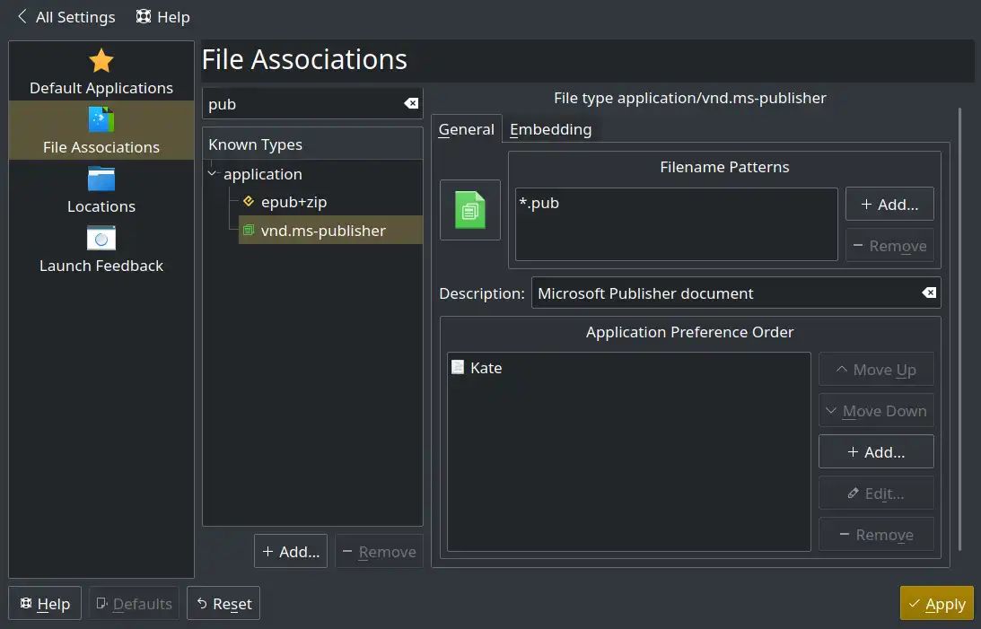This screenshot has height=629, width=981.
Task: Click the green file type icon button
Action: pyautogui.click(x=470, y=210)
